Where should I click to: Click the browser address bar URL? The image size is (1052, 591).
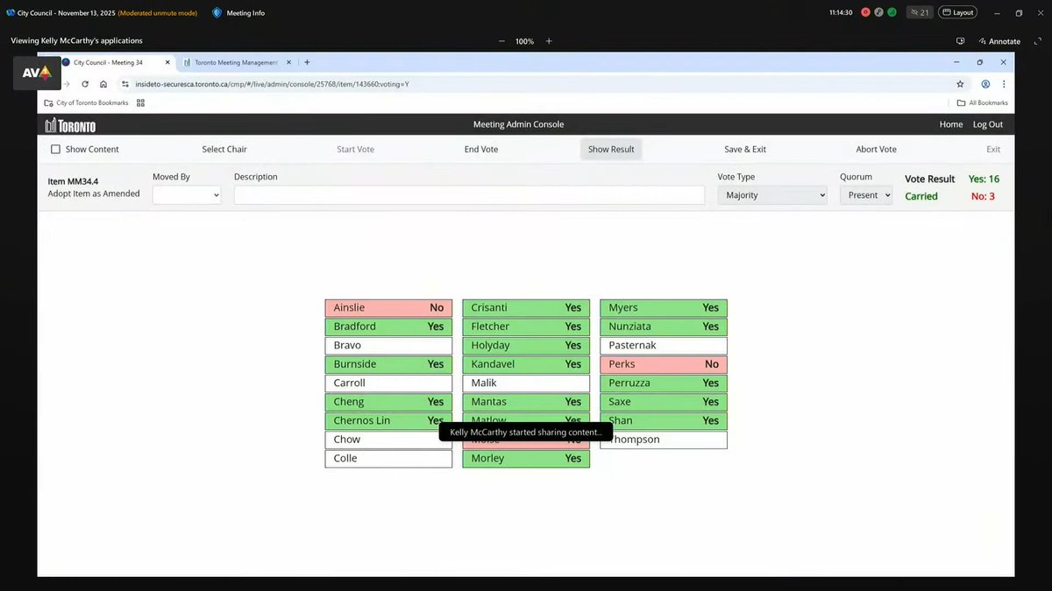(x=272, y=84)
